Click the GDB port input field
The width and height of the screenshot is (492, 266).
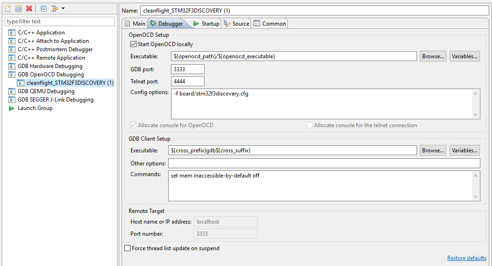pyautogui.click(x=188, y=69)
